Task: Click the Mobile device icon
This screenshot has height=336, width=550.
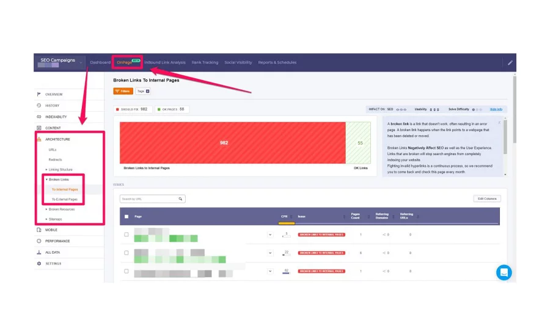Action: click(39, 230)
